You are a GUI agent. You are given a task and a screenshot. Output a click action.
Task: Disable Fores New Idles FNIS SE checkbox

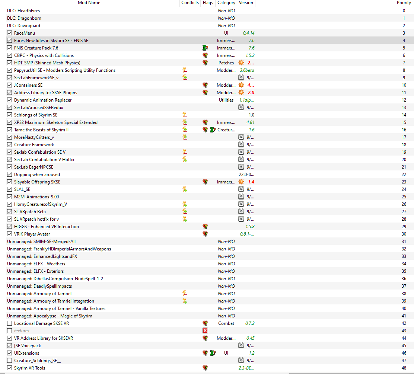coord(10,41)
